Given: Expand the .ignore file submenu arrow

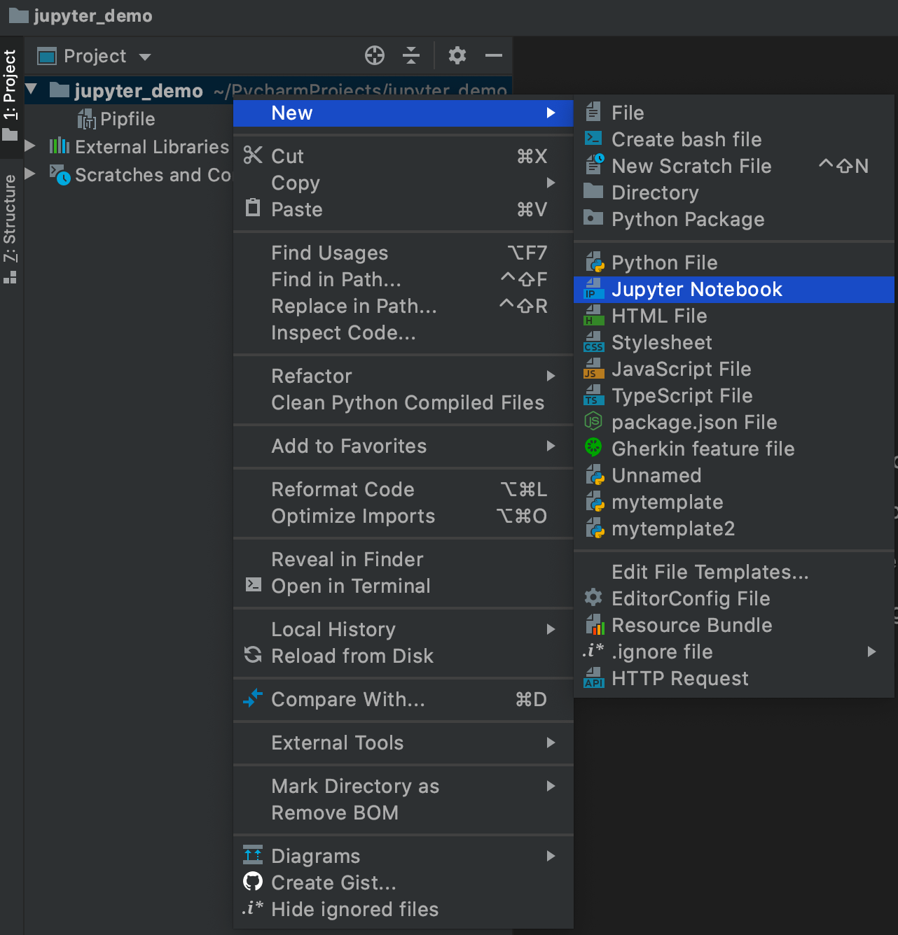Looking at the screenshot, I should pyautogui.click(x=872, y=652).
